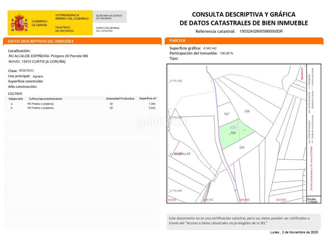This screenshot has width=327, height=245.
Task: Click the Secretaría de Estado de Hacienda box
Action: [109, 17]
